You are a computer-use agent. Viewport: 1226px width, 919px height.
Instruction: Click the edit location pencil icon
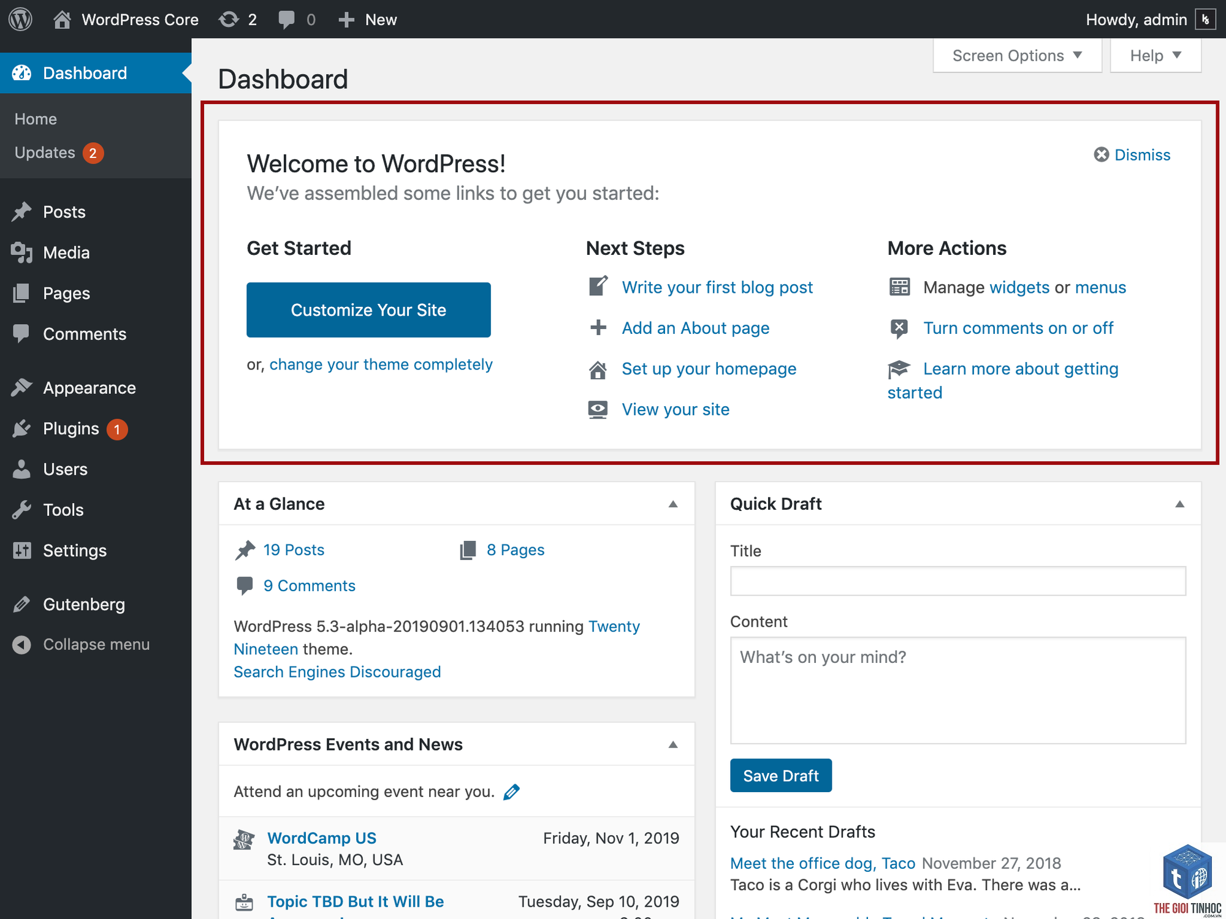pyautogui.click(x=511, y=792)
